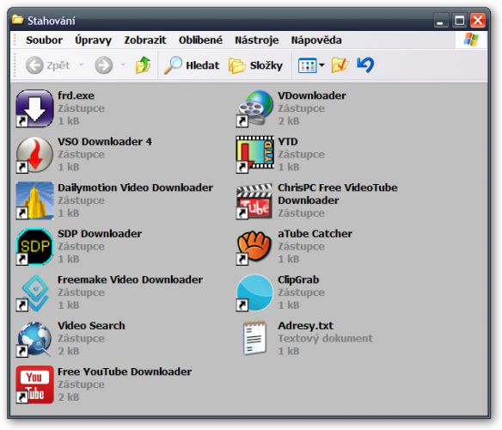
Task: Click the Free YouTube Downloader label
Action: [125, 372]
